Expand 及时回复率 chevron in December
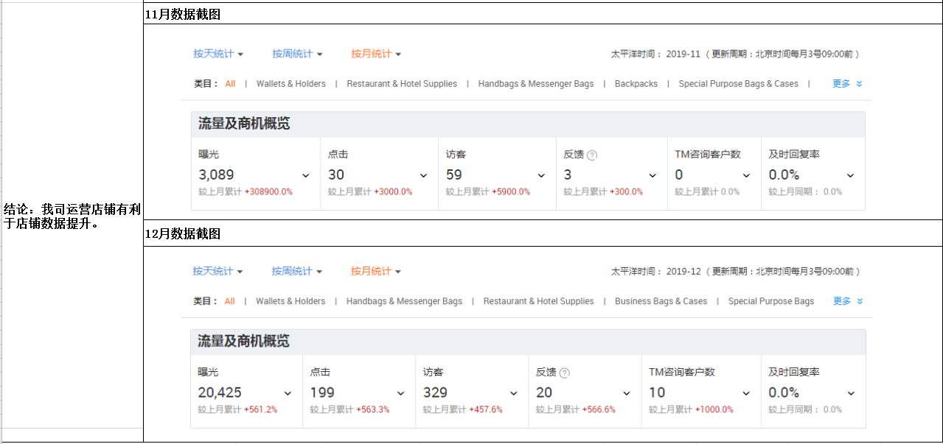The width and height of the screenshot is (943, 444). [x=851, y=393]
